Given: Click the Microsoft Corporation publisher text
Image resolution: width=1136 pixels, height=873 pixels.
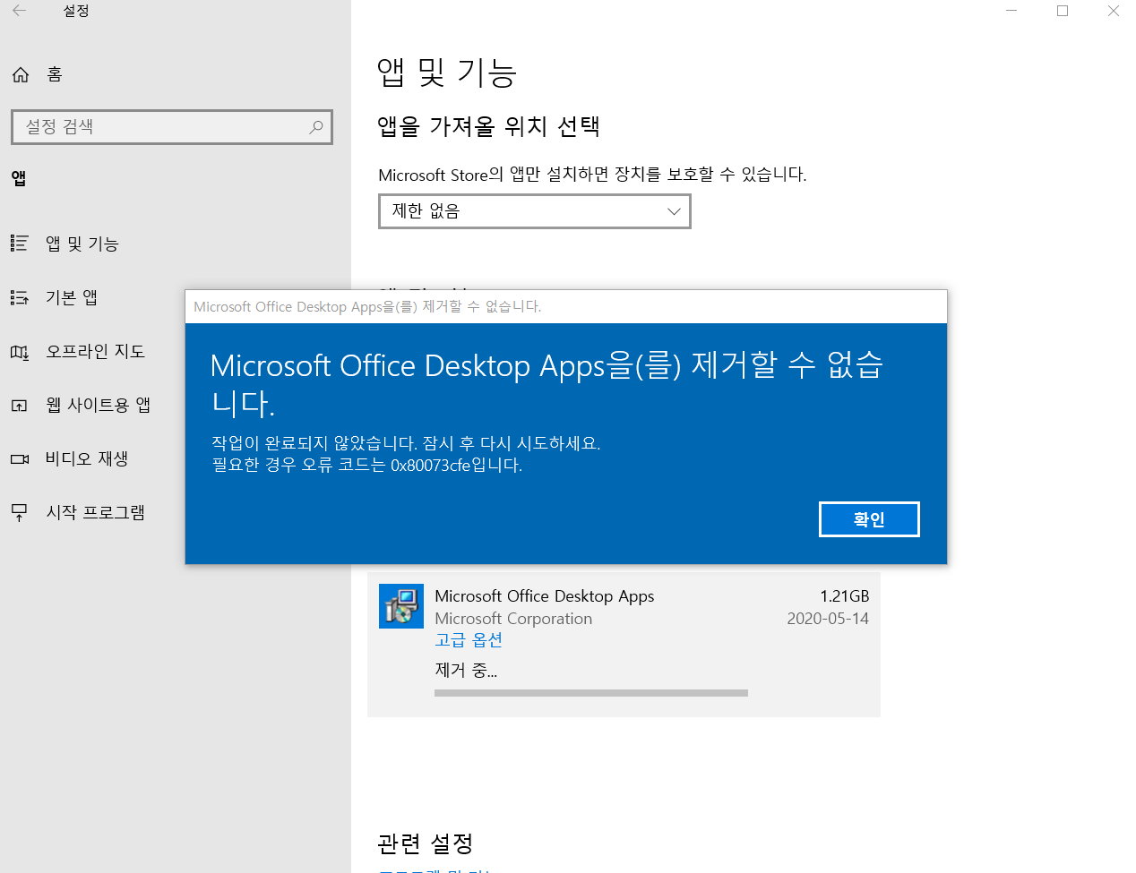Looking at the screenshot, I should click(513, 619).
